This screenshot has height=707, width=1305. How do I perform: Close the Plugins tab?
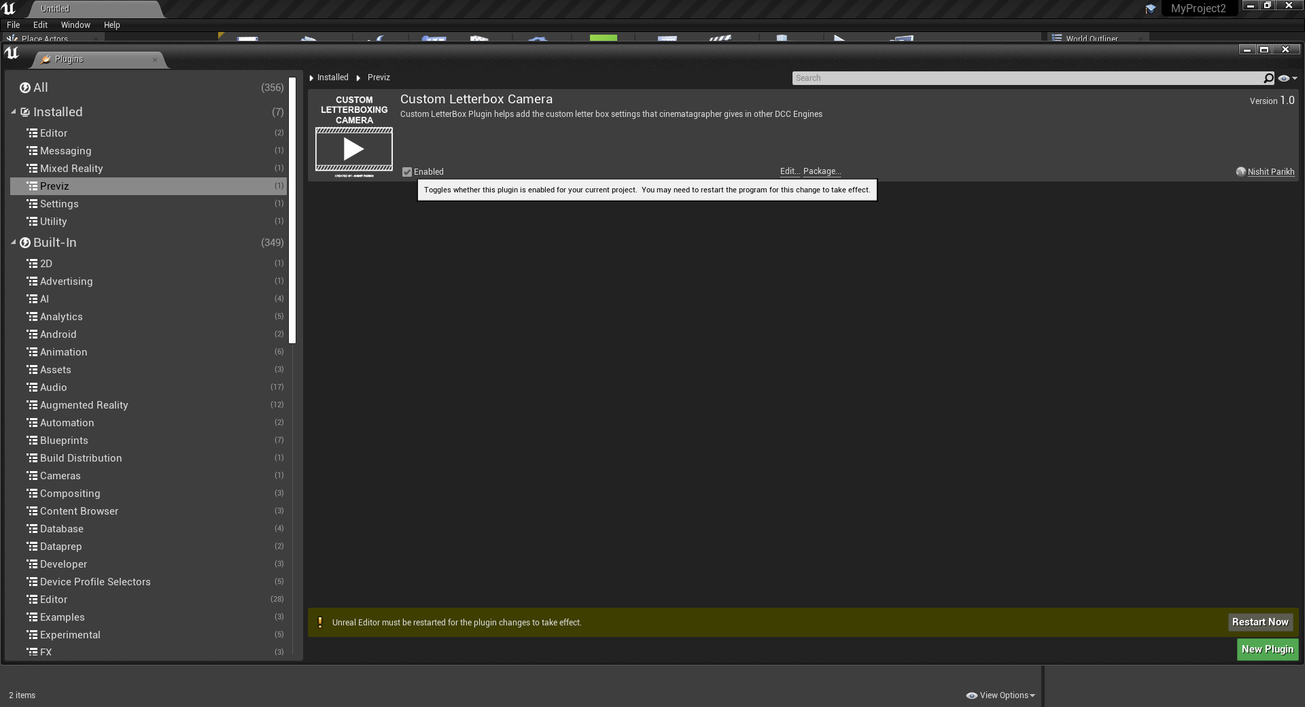pos(155,60)
